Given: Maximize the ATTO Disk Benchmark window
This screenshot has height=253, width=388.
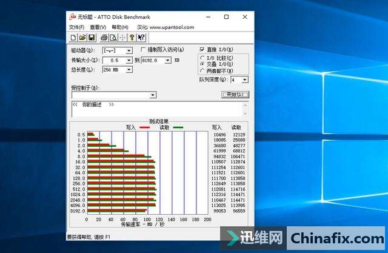Looking at the screenshot, I should (x=226, y=17).
